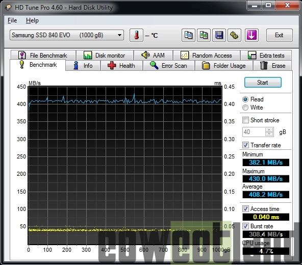Copy information to clipboard icon
Screen dimensions: 302x265
click(x=188, y=35)
